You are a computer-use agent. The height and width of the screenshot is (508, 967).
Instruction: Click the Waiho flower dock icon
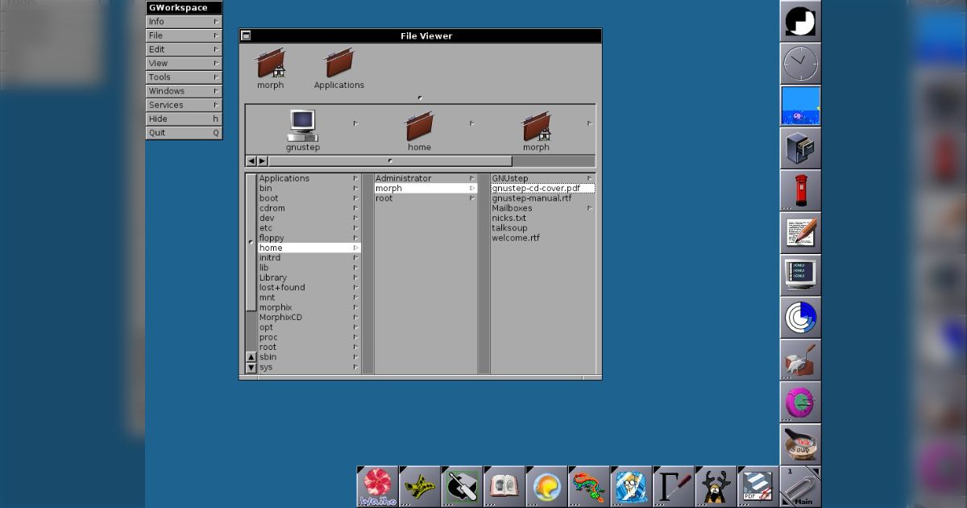[377, 486]
